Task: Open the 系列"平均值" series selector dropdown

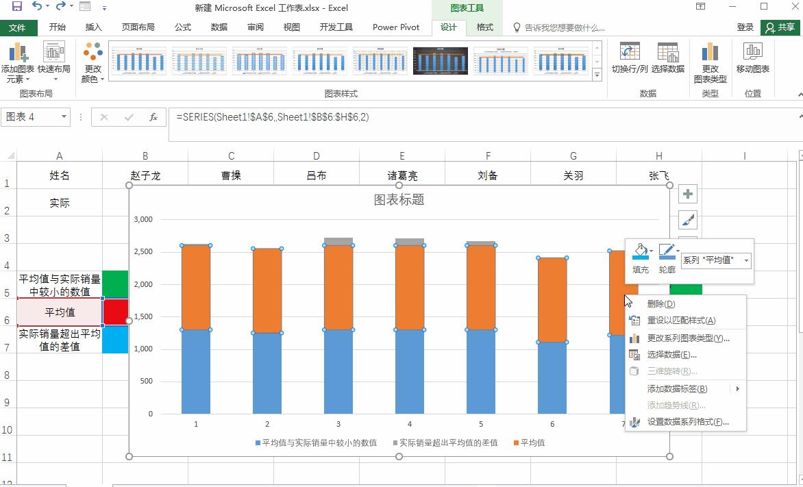Action: coord(745,261)
